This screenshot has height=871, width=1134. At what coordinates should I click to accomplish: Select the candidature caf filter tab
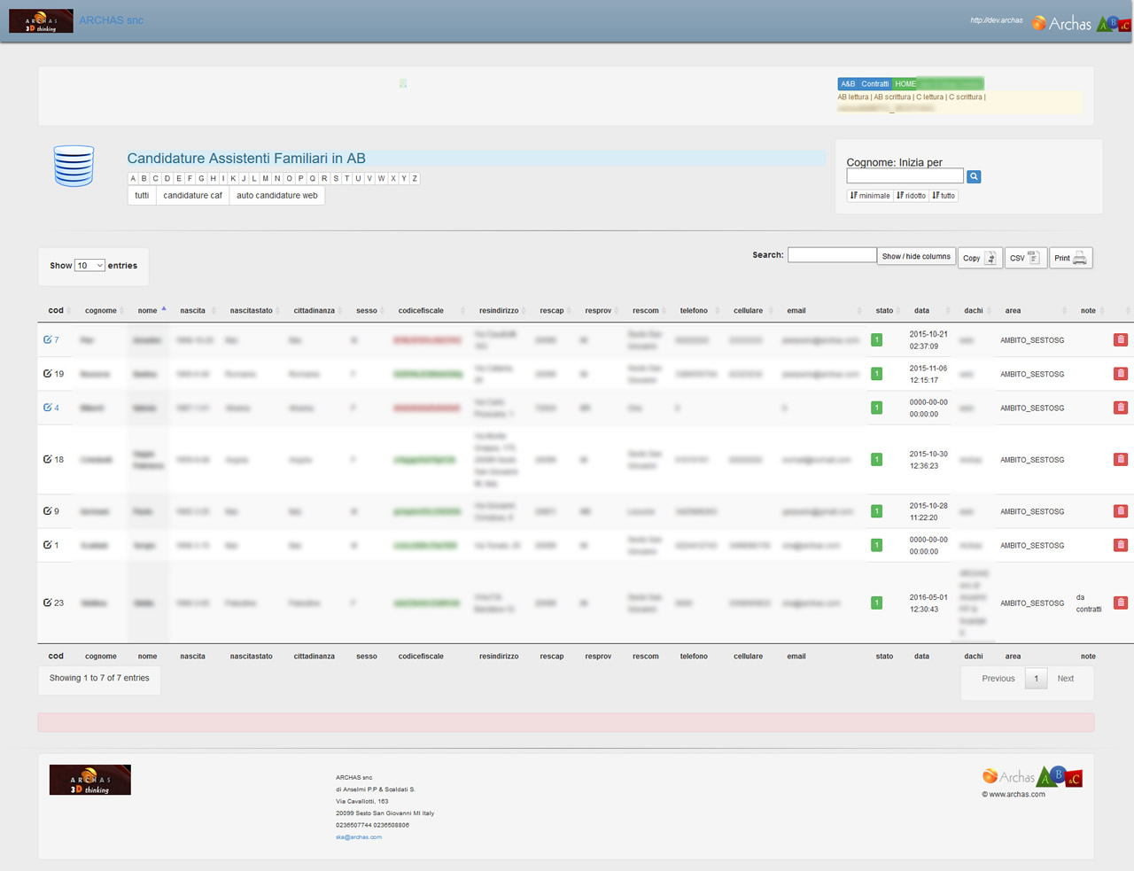coord(192,196)
